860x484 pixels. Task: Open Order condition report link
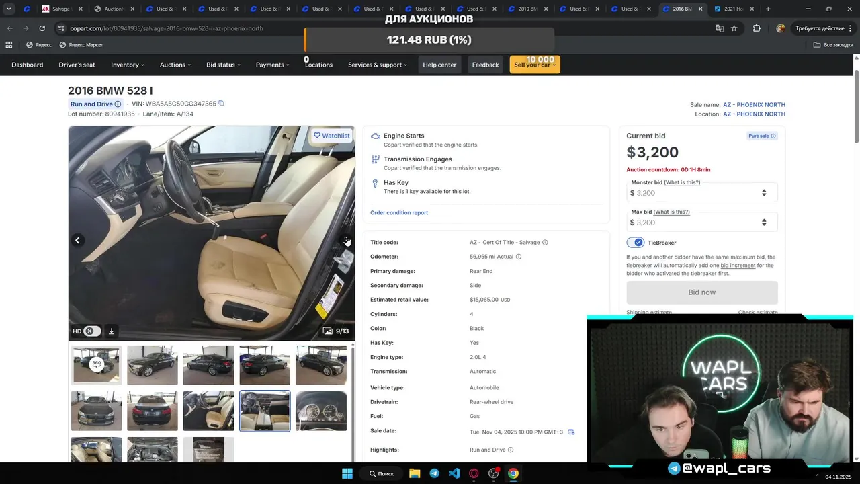pyautogui.click(x=399, y=213)
